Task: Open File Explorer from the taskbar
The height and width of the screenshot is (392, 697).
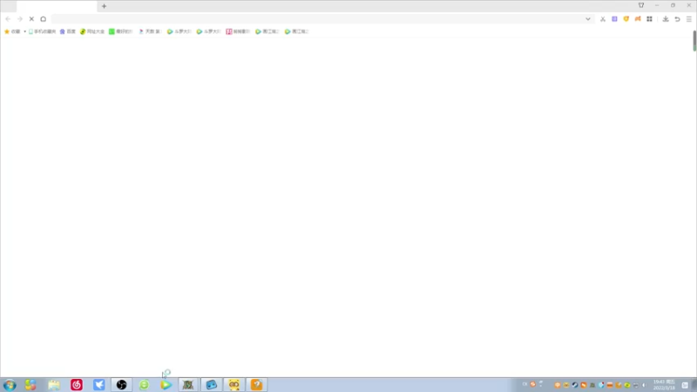Action: [54, 385]
